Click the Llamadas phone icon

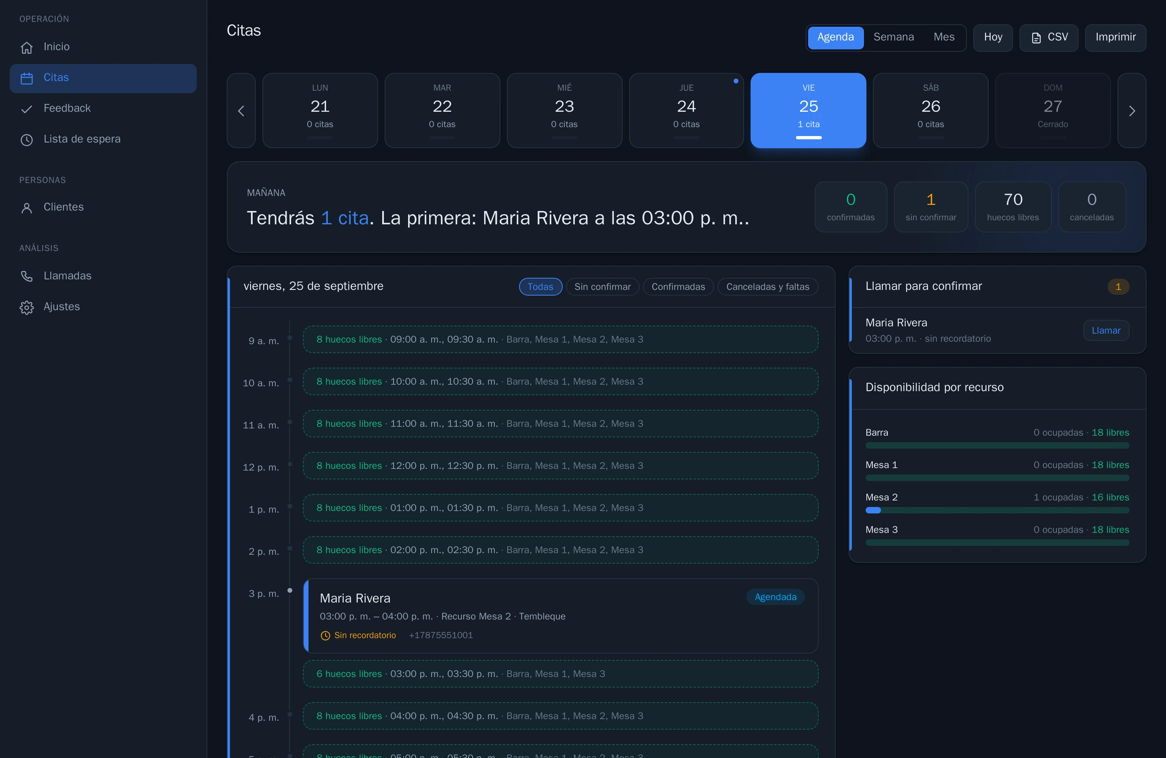pos(26,276)
